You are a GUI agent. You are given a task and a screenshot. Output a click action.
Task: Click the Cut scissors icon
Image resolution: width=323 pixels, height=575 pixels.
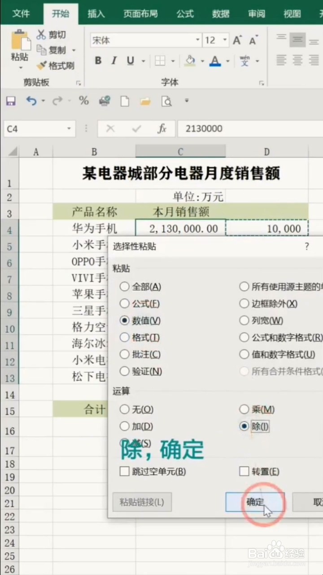pos(41,35)
